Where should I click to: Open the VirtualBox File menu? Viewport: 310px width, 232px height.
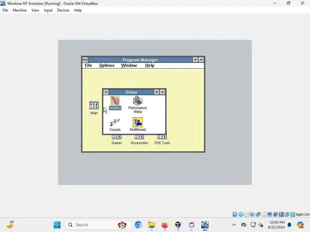coord(5,10)
